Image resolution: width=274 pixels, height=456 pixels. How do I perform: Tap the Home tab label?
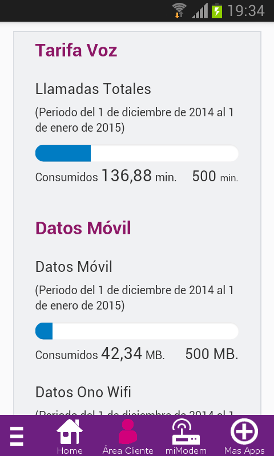70,451
